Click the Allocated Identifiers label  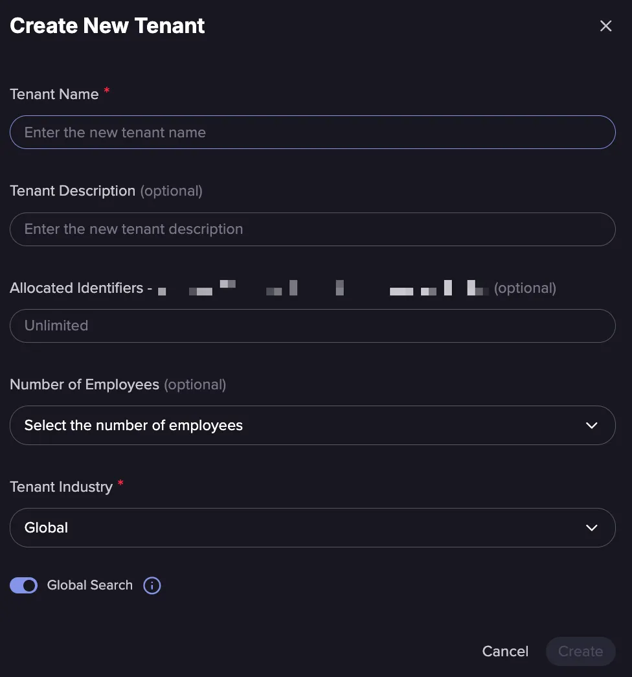76,288
